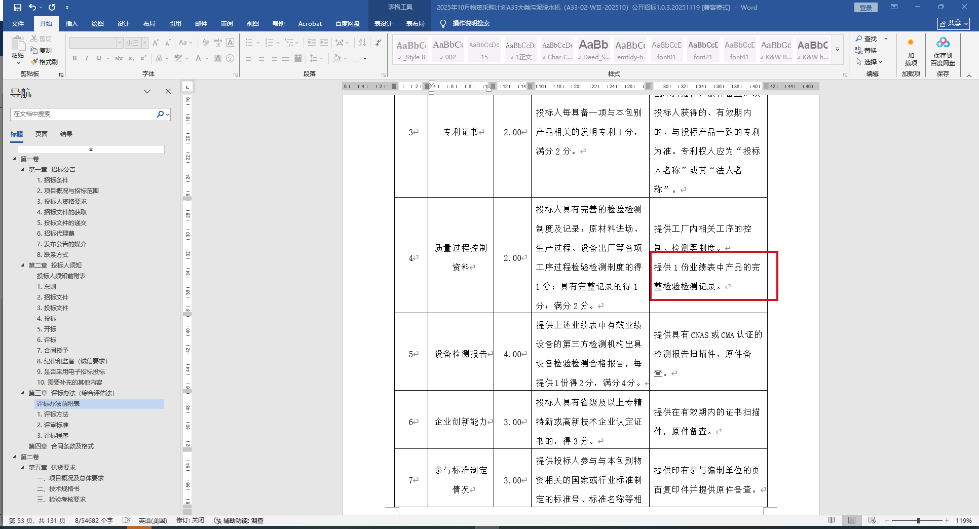Screen dimensions: 979x529
Task: Open the phonetic guide (wén) tool
Action: (x=218, y=43)
